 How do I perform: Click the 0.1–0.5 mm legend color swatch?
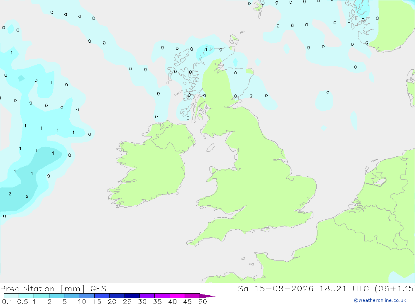[x=11, y=296]
